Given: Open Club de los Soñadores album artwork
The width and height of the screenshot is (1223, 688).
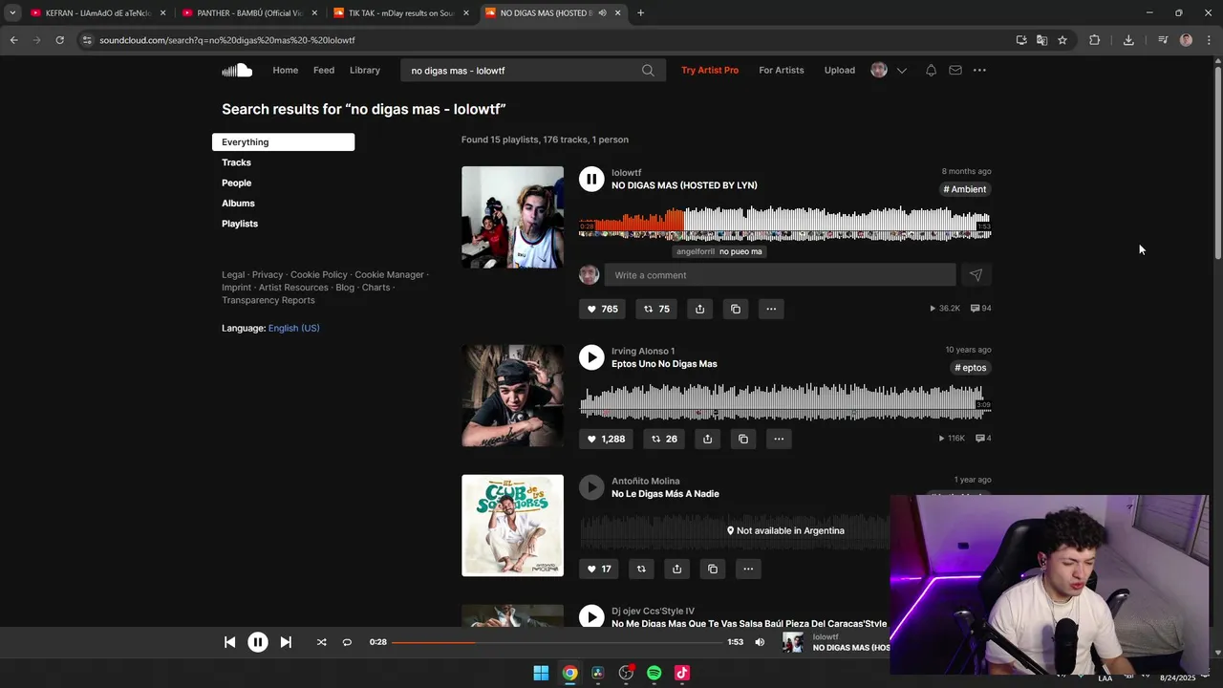Looking at the screenshot, I should pyautogui.click(x=512, y=526).
